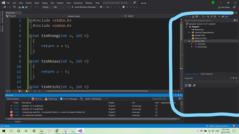
Task: Click the editor horizontal scrollbar
Action: coord(98,91)
